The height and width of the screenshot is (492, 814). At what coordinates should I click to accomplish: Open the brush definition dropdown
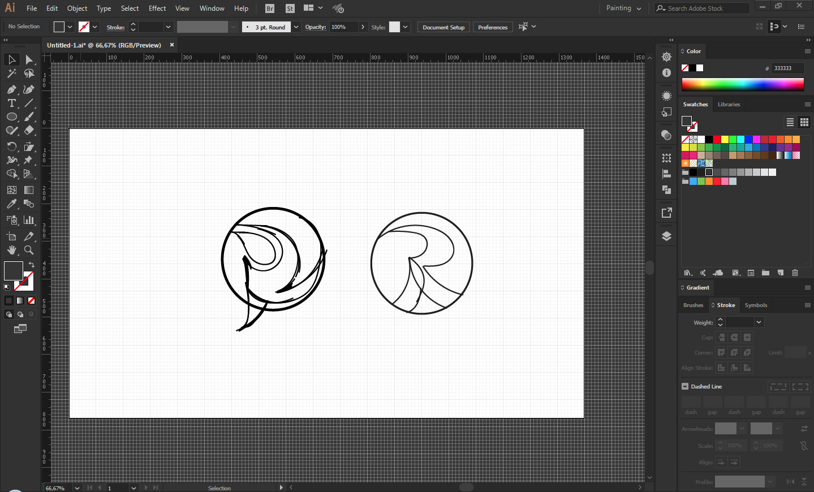(x=296, y=27)
